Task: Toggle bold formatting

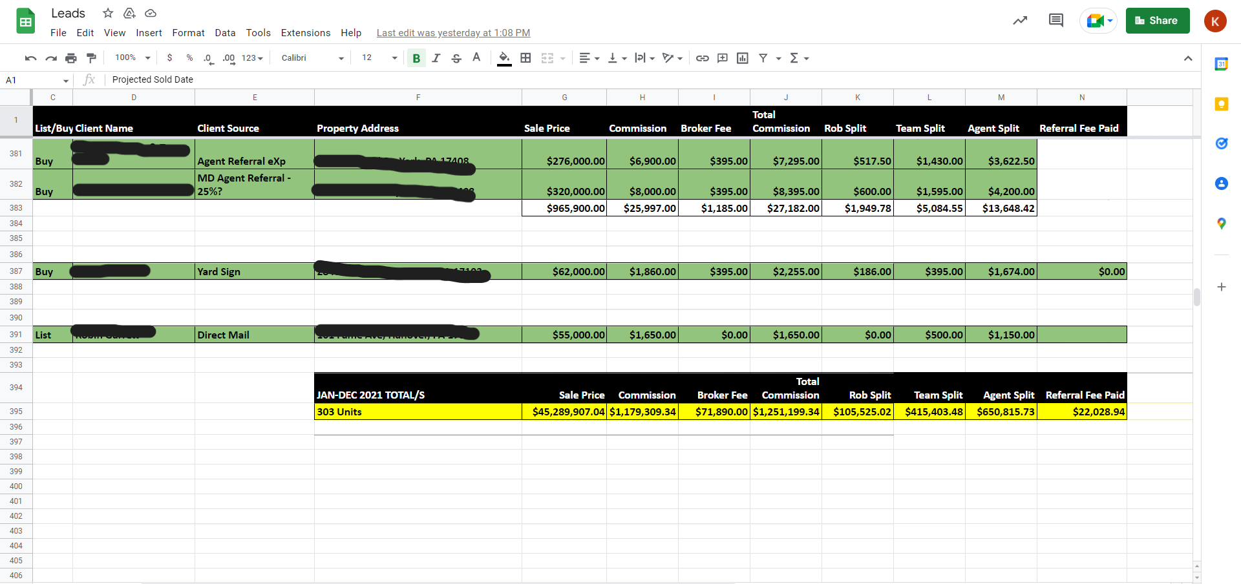Action: 416,58
